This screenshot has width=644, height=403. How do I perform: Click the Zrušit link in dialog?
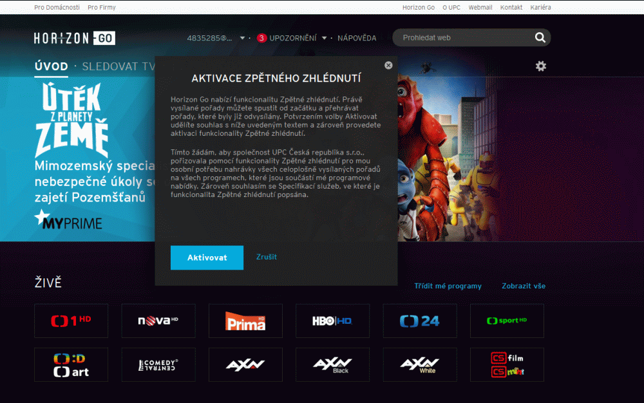tap(267, 257)
